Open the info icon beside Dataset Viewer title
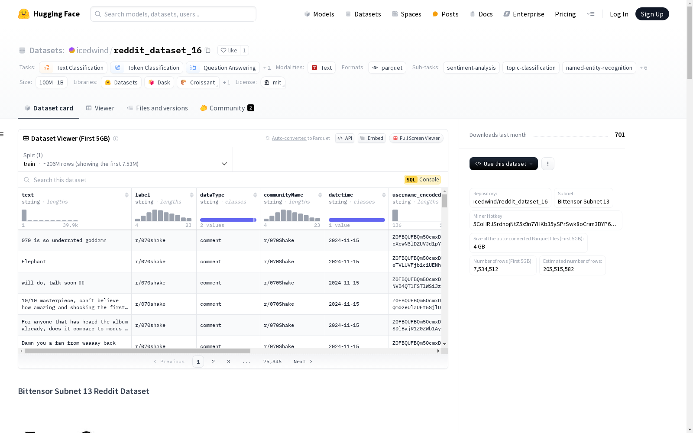 (116, 139)
